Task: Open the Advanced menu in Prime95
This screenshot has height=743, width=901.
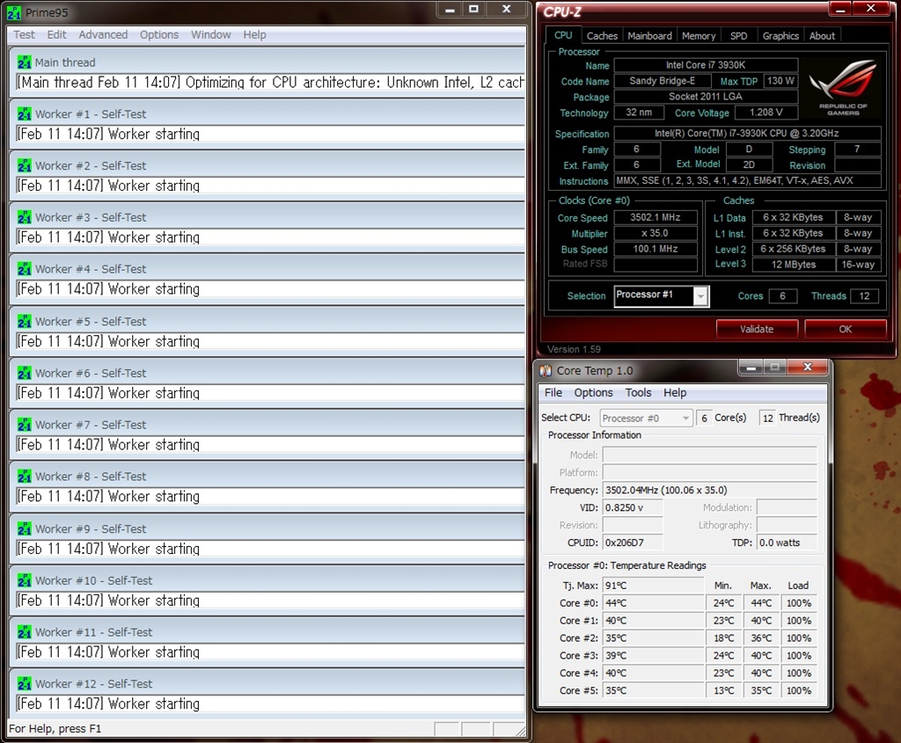Action: pos(103,35)
